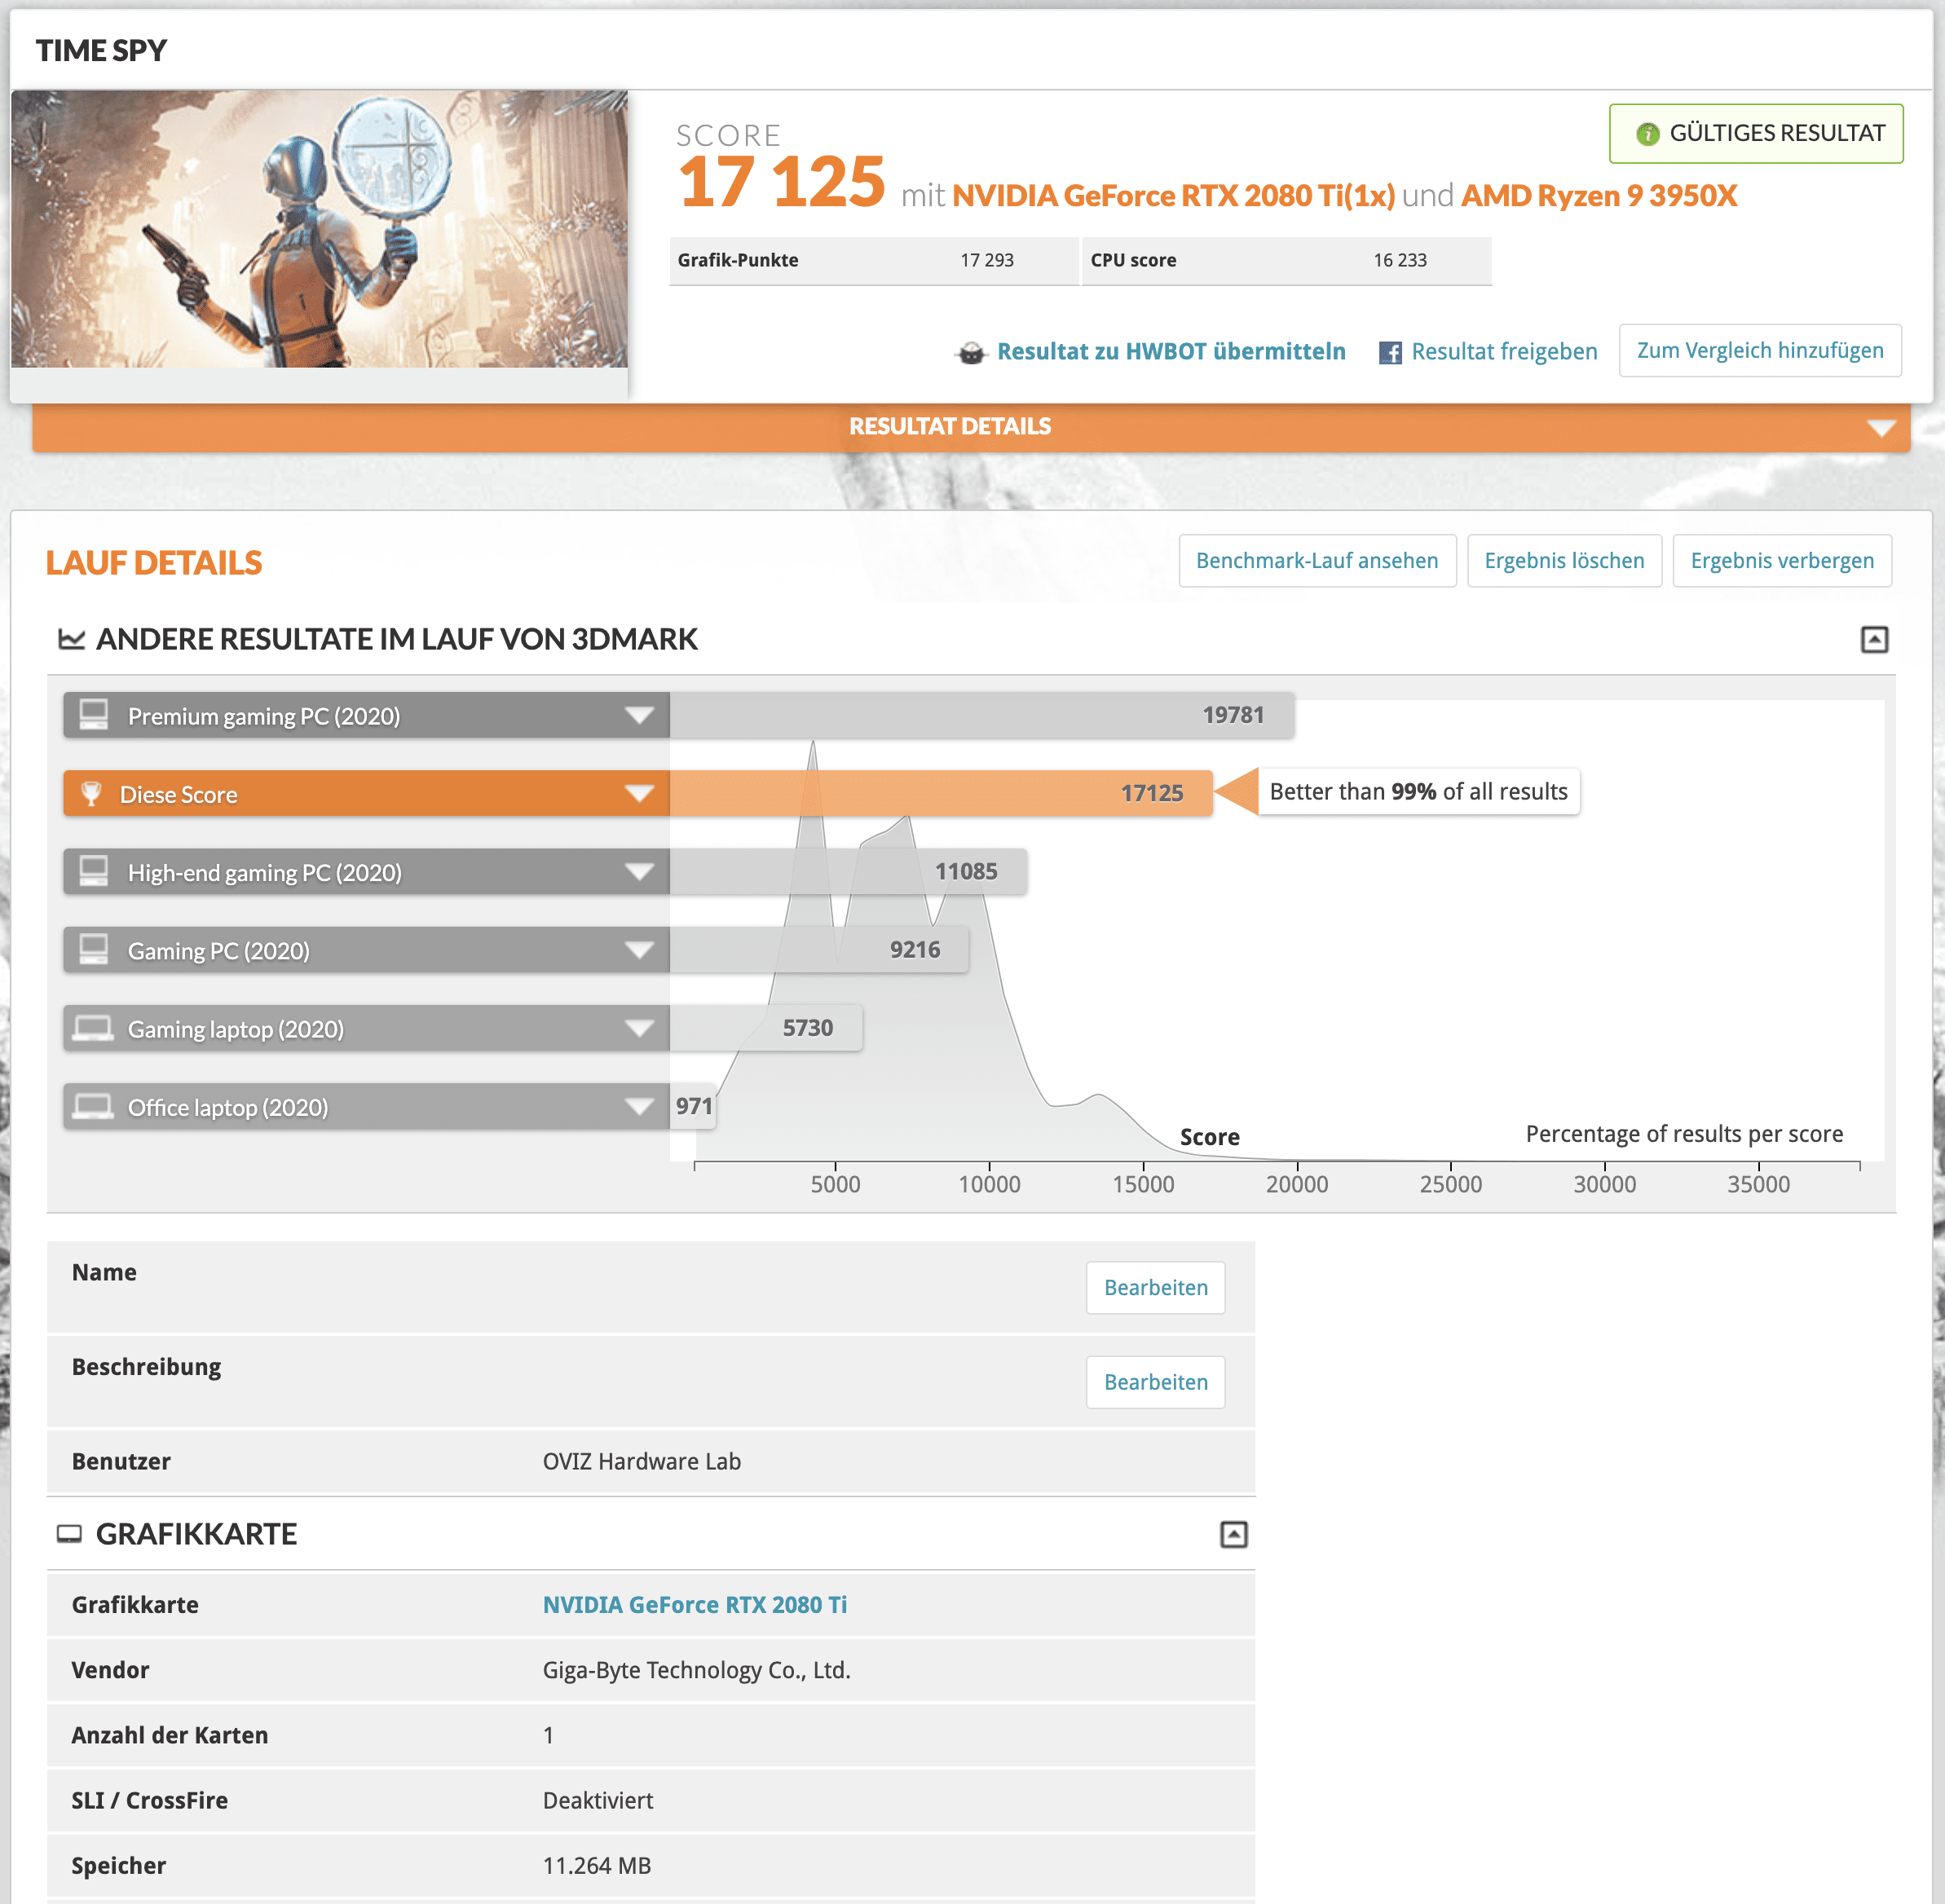The image size is (1945, 1904).
Task: Click the 'Better than 99% of all results' label
Action: tap(1418, 792)
